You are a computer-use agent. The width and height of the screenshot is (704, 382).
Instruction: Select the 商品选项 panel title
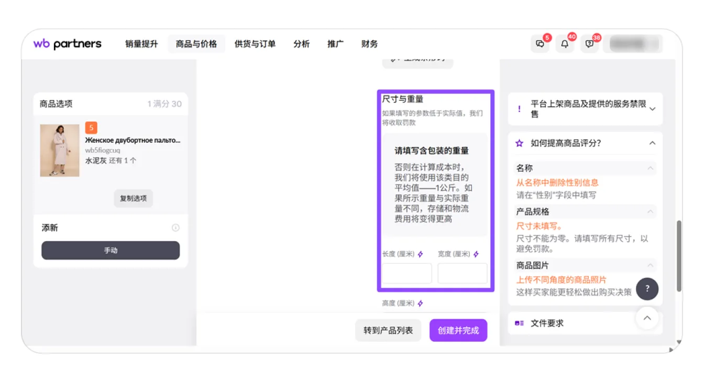click(x=56, y=104)
